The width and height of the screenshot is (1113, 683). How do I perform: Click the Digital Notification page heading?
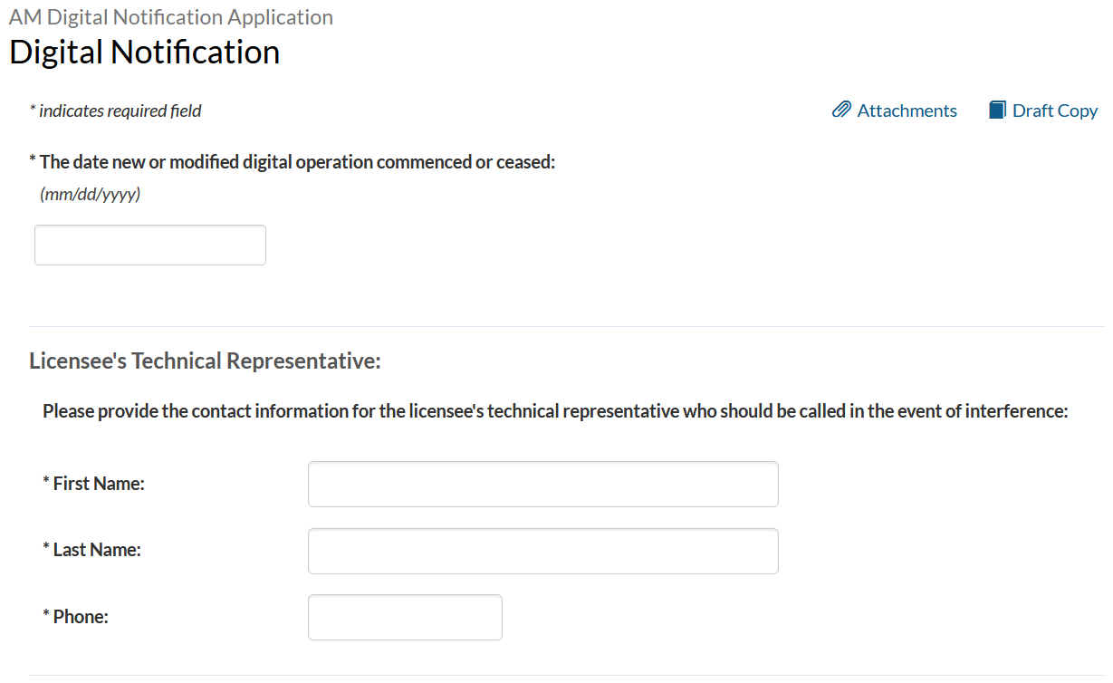pyautogui.click(x=144, y=53)
